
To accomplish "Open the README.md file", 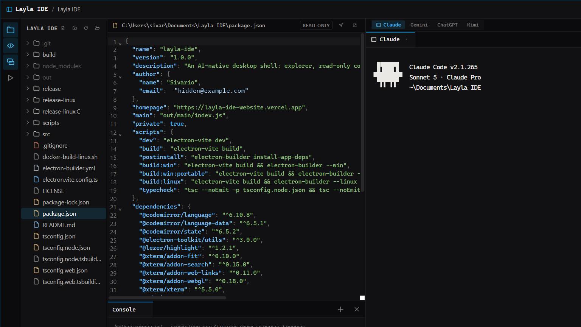I will (64, 225).
